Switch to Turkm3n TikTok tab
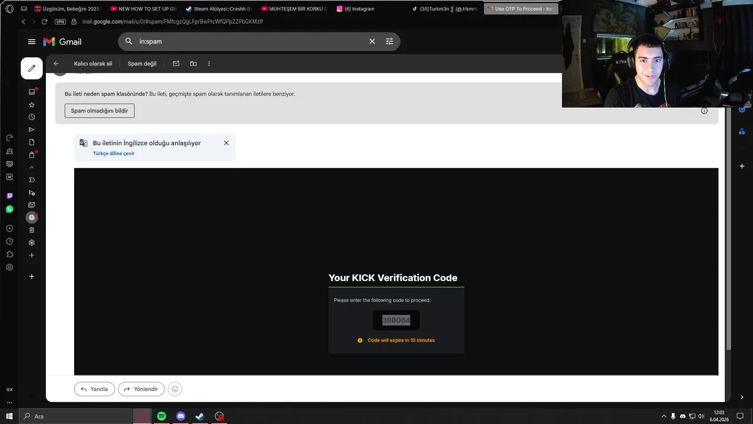 point(445,9)
